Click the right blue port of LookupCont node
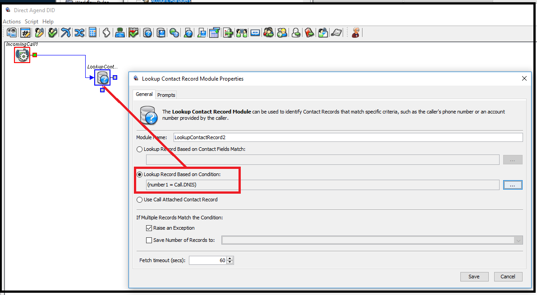Viewport: 537px width, 295px height. click(115, 77)
